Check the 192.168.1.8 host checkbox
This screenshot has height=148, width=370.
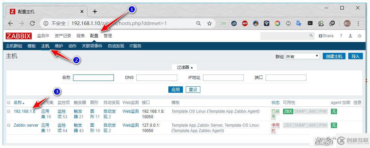(x=9, y=111)
